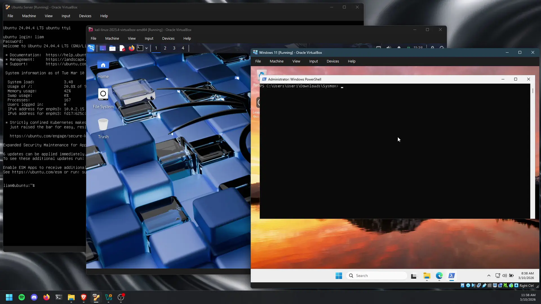This screenshot has width=541, height=304.
Task: Click PowerShell window scrollbar
Action: 533,151
